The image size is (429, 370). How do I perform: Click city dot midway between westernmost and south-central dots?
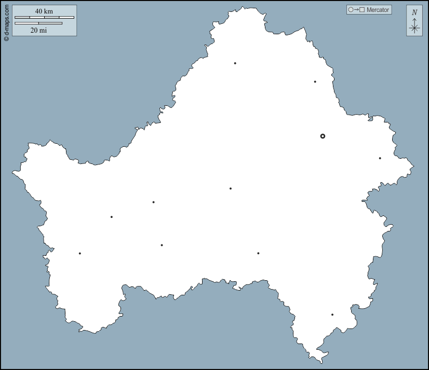point(162,245)
